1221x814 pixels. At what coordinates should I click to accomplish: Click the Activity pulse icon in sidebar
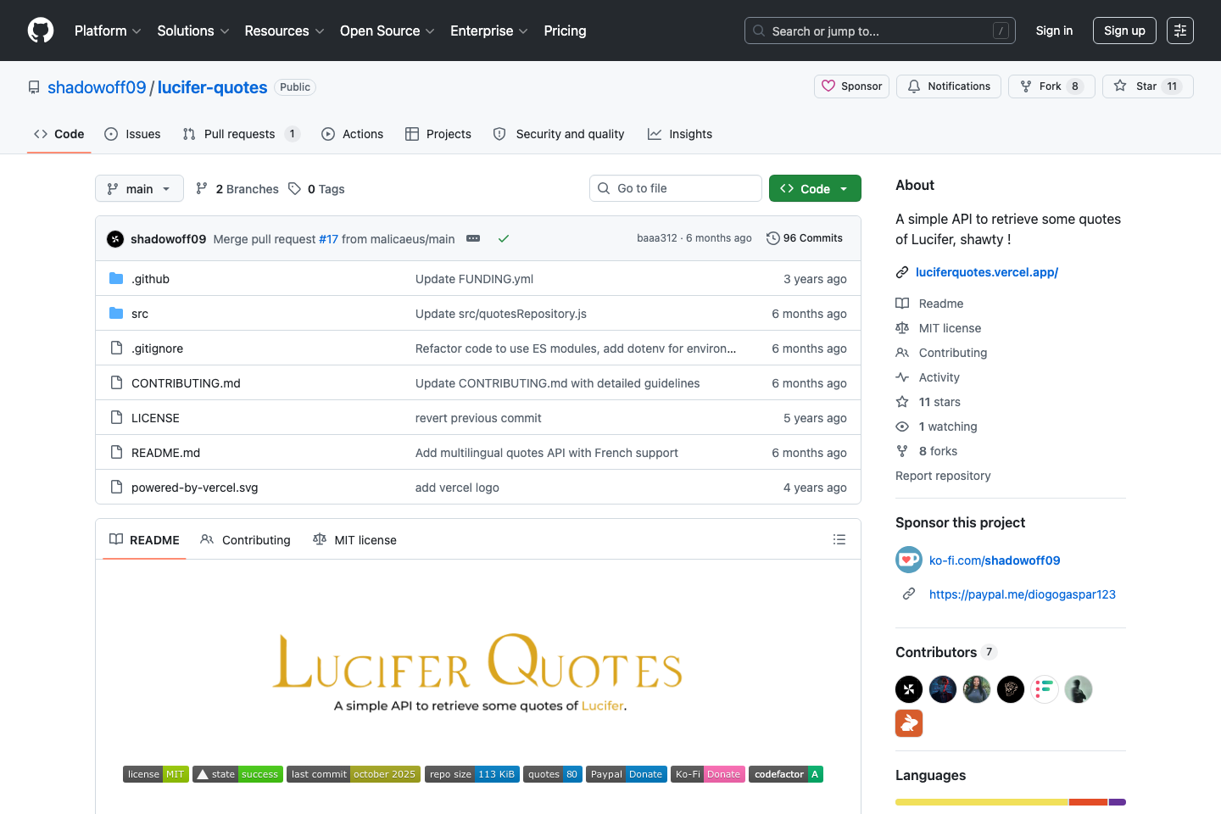click(x=901, y=376)
